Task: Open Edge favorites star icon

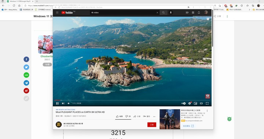Action: click(247, 6)
